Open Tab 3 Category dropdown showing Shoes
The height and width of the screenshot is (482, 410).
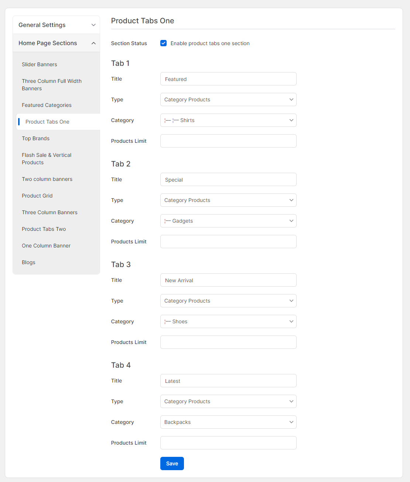pos(228,321)
